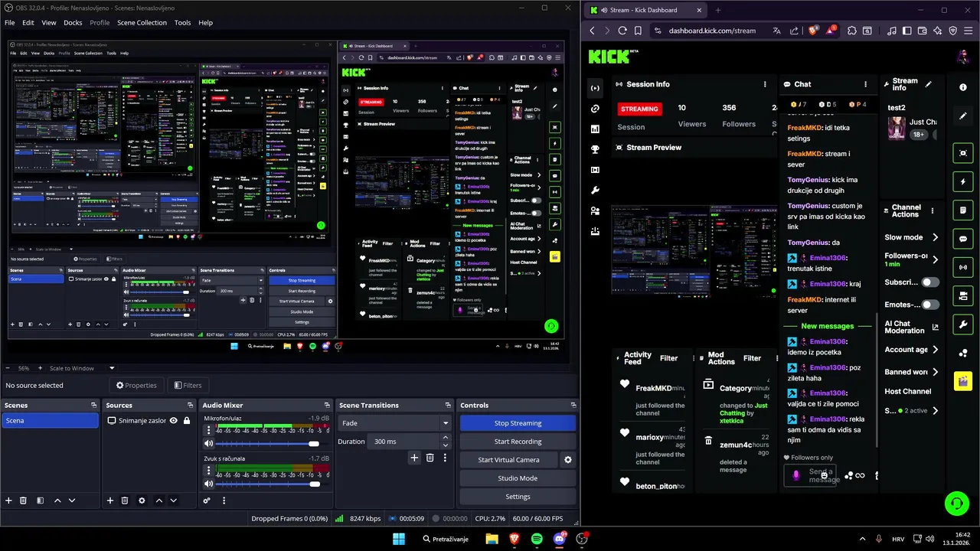Open scene filters icon in the Scenes toolbar
The image size is (980, 551).
(40, 500)
